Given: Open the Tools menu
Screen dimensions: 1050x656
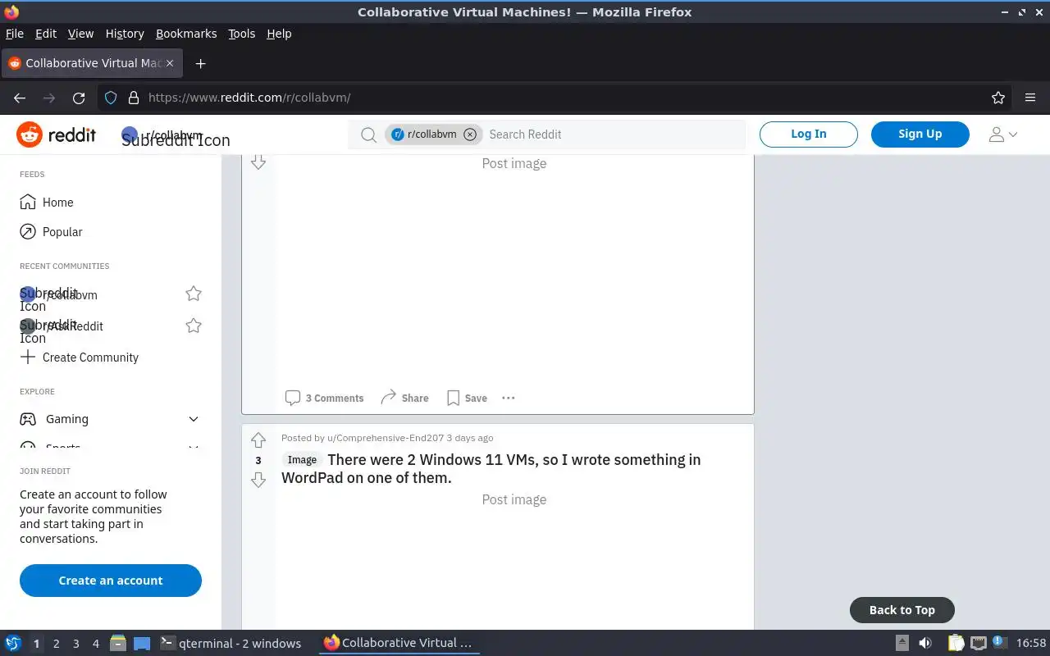Looking at the screenshot, I should (x=242, y=34).
